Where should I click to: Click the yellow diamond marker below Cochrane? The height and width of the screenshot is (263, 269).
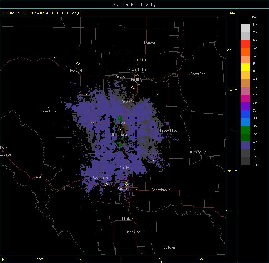point(106,185)
